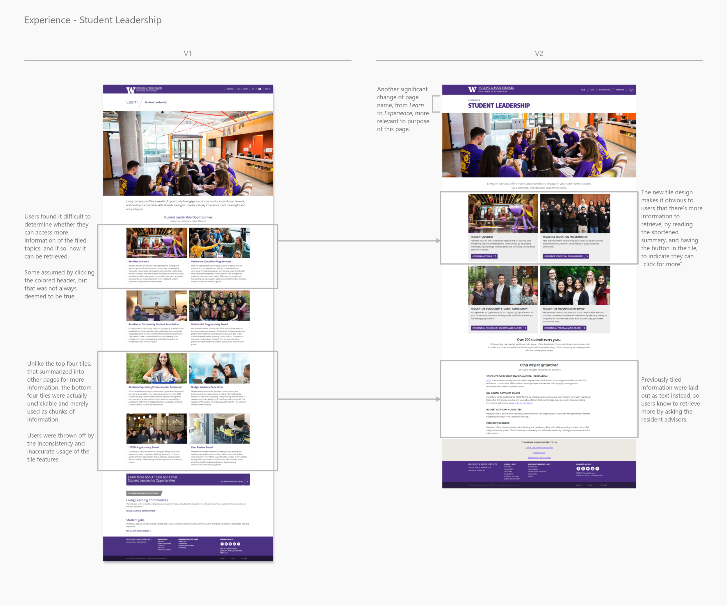Click the Leadership Opportunities banner arrow in V1

click(247, 481)
